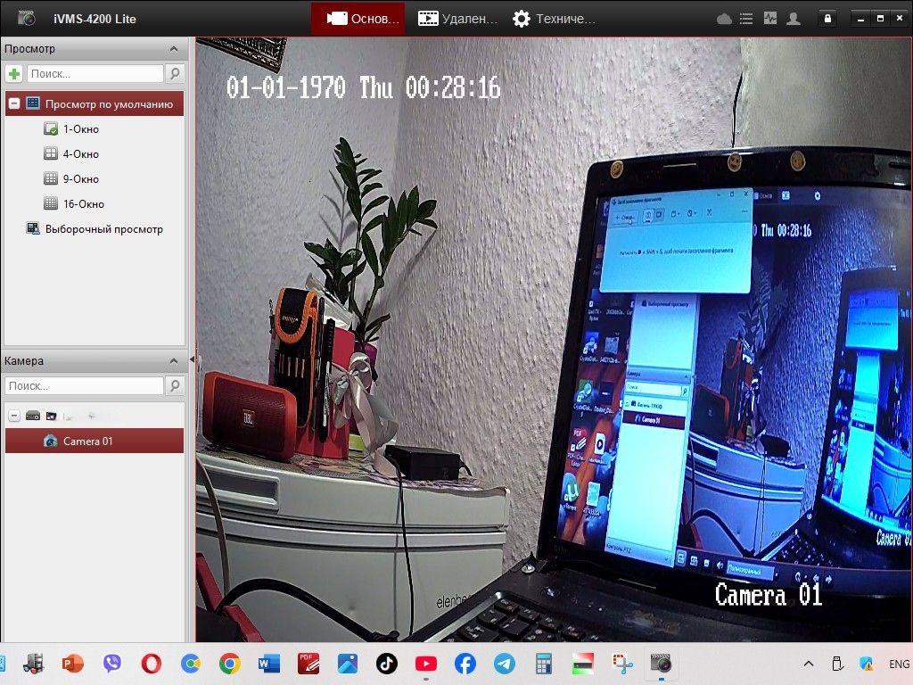Click iVMS-4200 camera icon in taskbar
The image size is (913, 685).
[661, 664]
